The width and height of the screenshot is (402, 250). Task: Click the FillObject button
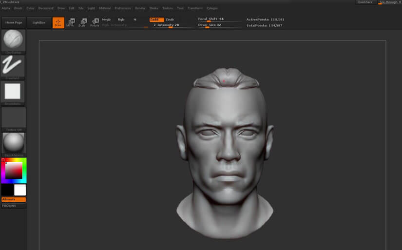(x=14, y=206)
